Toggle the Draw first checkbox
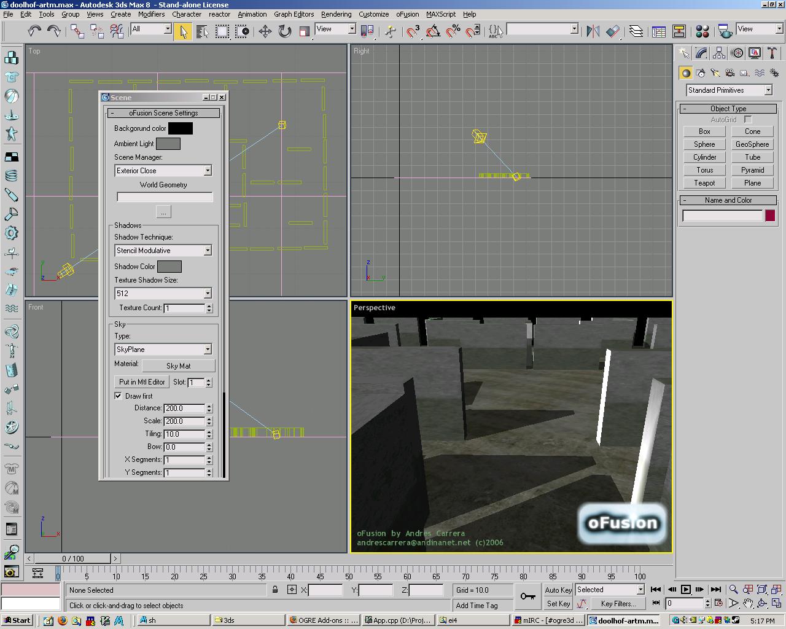This screenshot has height=629, width=786. click(119, 396)
